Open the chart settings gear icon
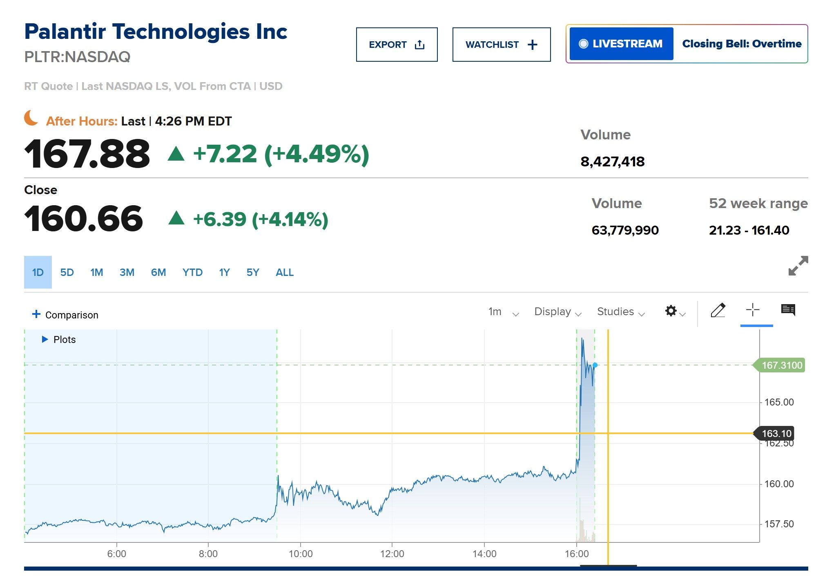The width and height of the screenshot is (816, 578). pos(671,311)
